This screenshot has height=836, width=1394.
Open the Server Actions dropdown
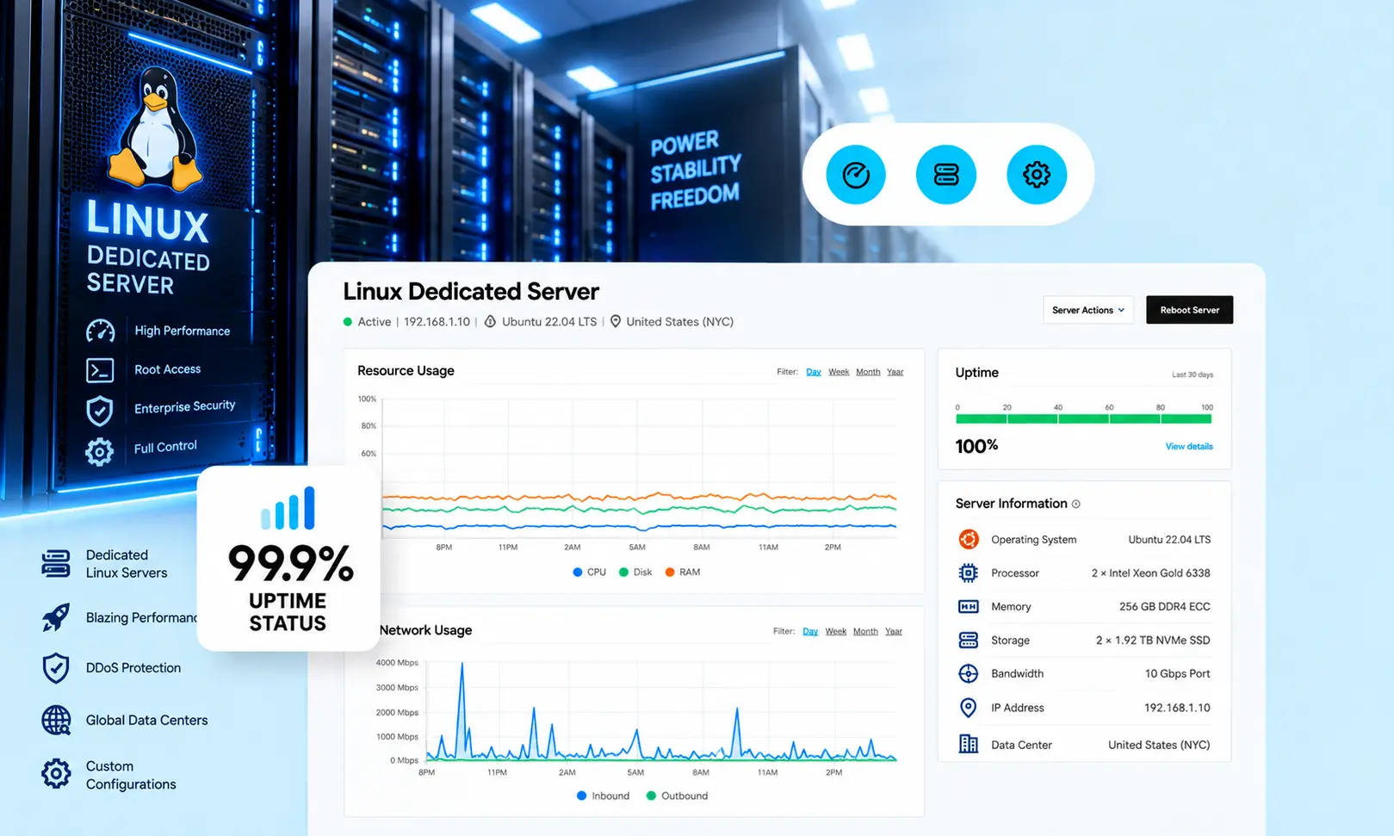pos(1088,310)
